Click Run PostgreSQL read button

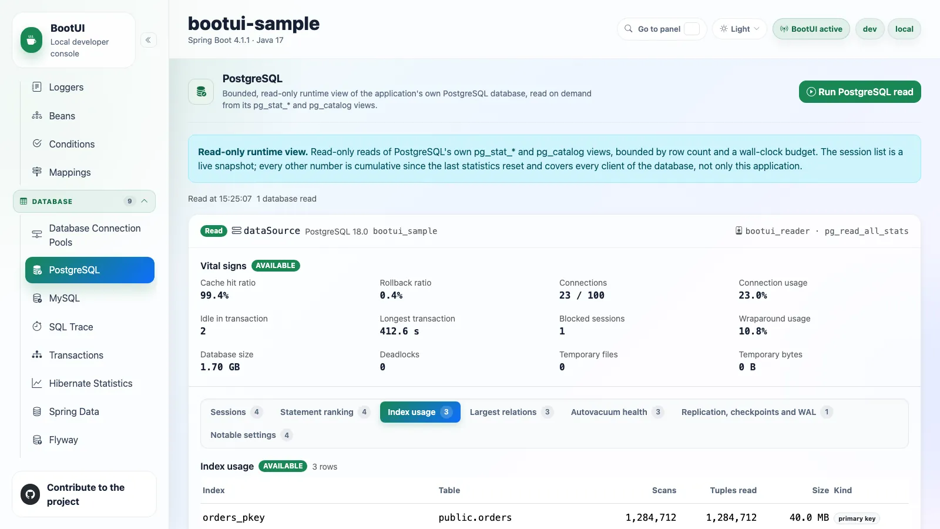tap(860, 92)
